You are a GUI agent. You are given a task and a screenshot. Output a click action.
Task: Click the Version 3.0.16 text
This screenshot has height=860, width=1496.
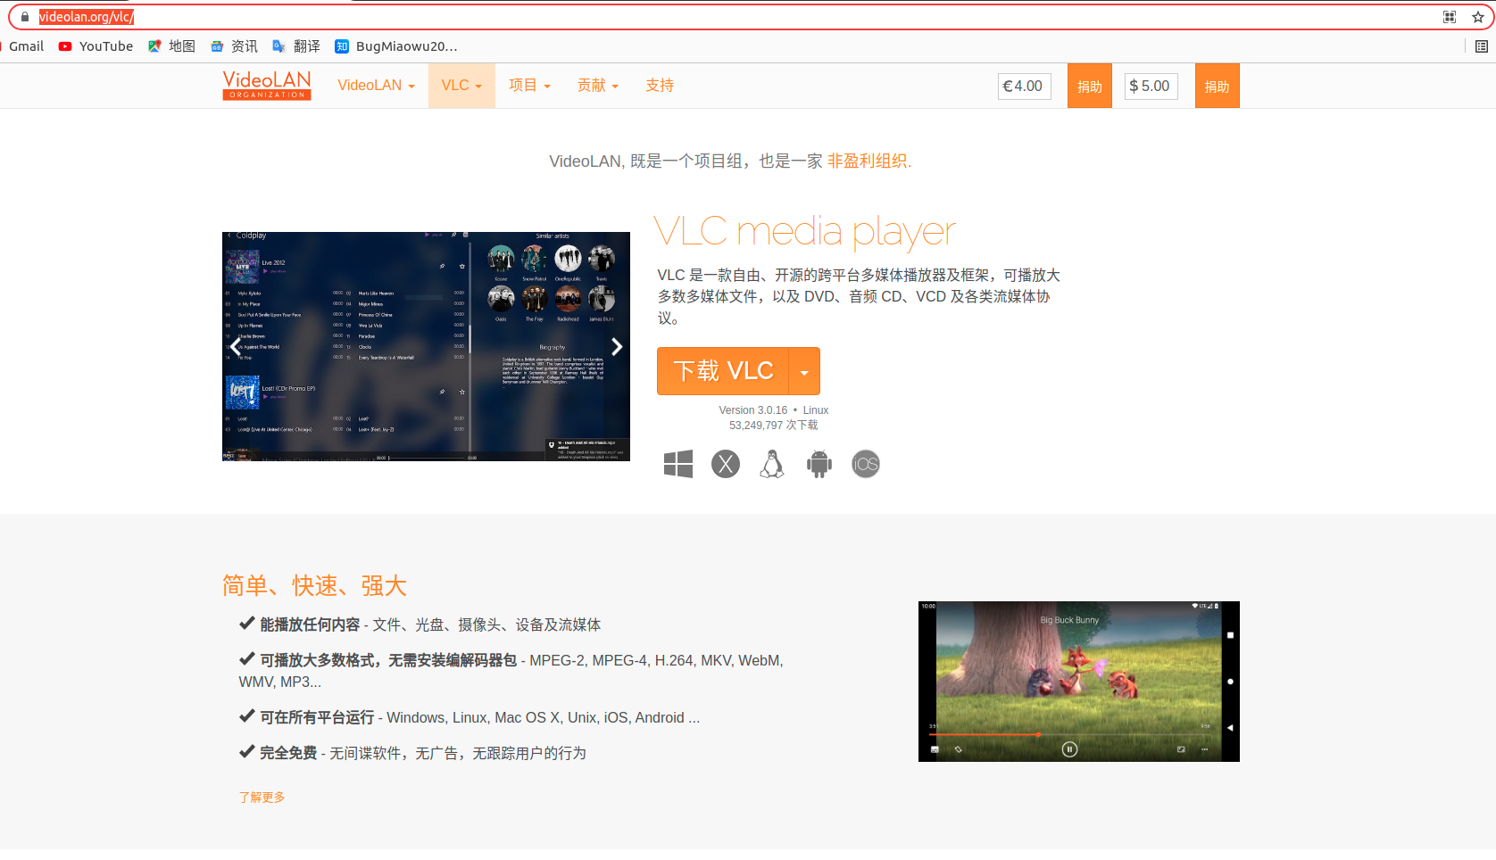pos(753,410)
